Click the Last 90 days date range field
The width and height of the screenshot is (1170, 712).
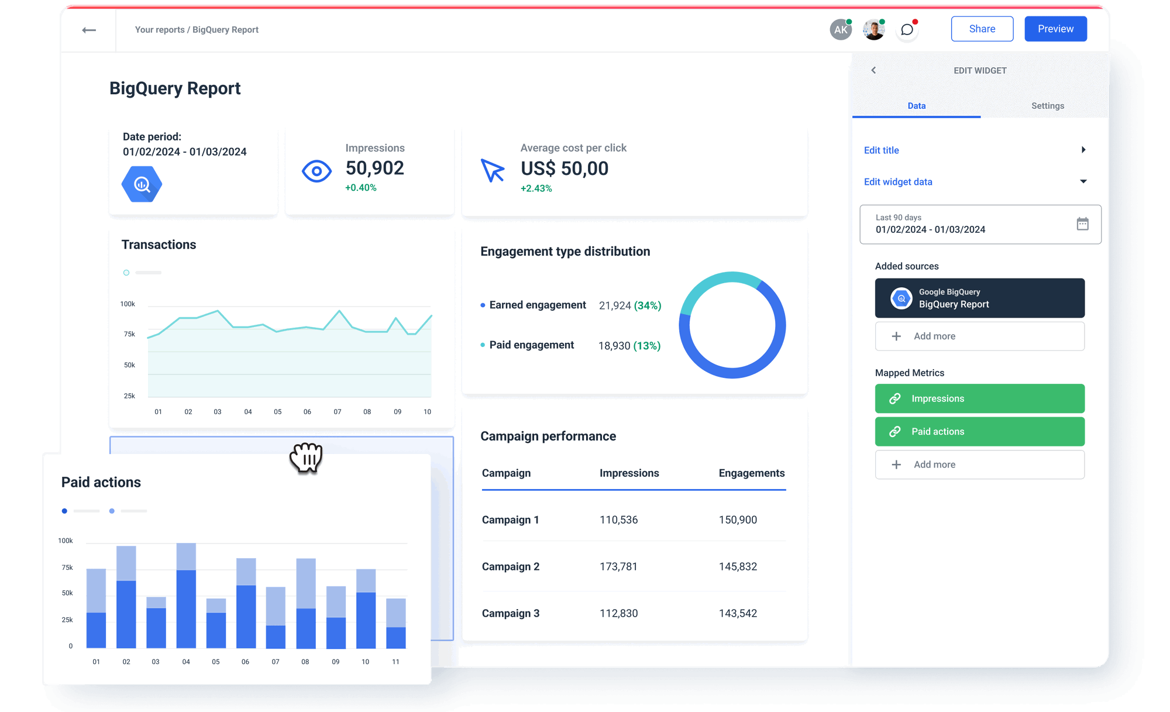[x=959, y=224]
